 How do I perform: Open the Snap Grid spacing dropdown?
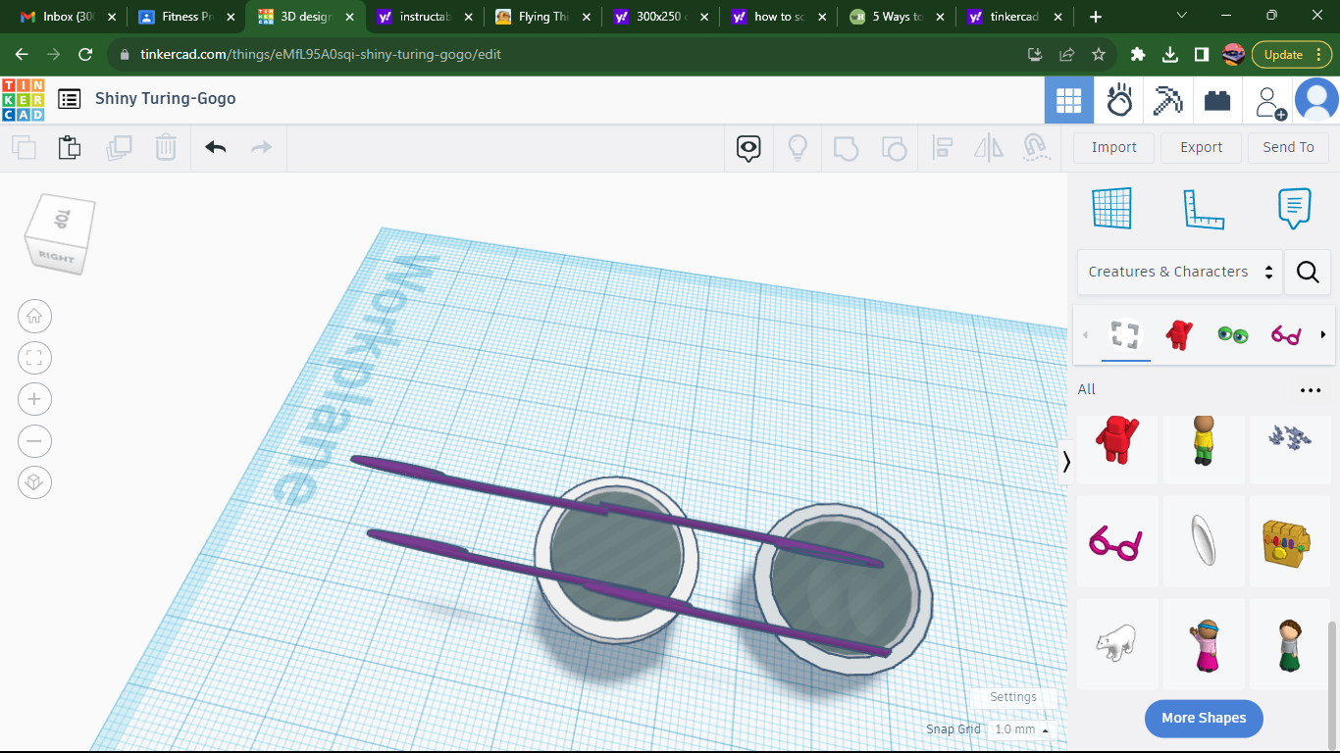pyautogui.click(x=1018, y=729)
